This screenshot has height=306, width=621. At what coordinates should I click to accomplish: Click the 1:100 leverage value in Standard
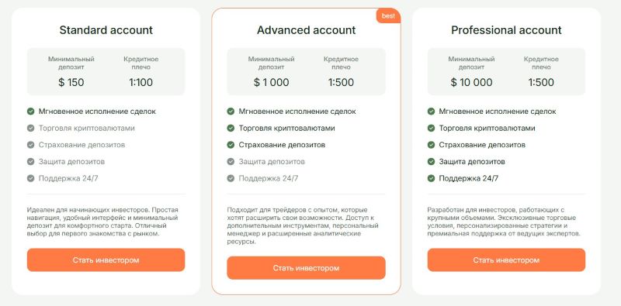[x=141, y=82]
